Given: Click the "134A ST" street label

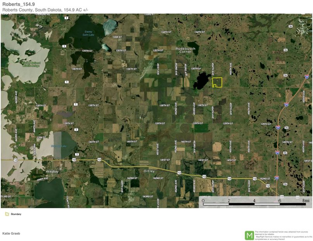Looking at the screenshot, I should point(117,37).
